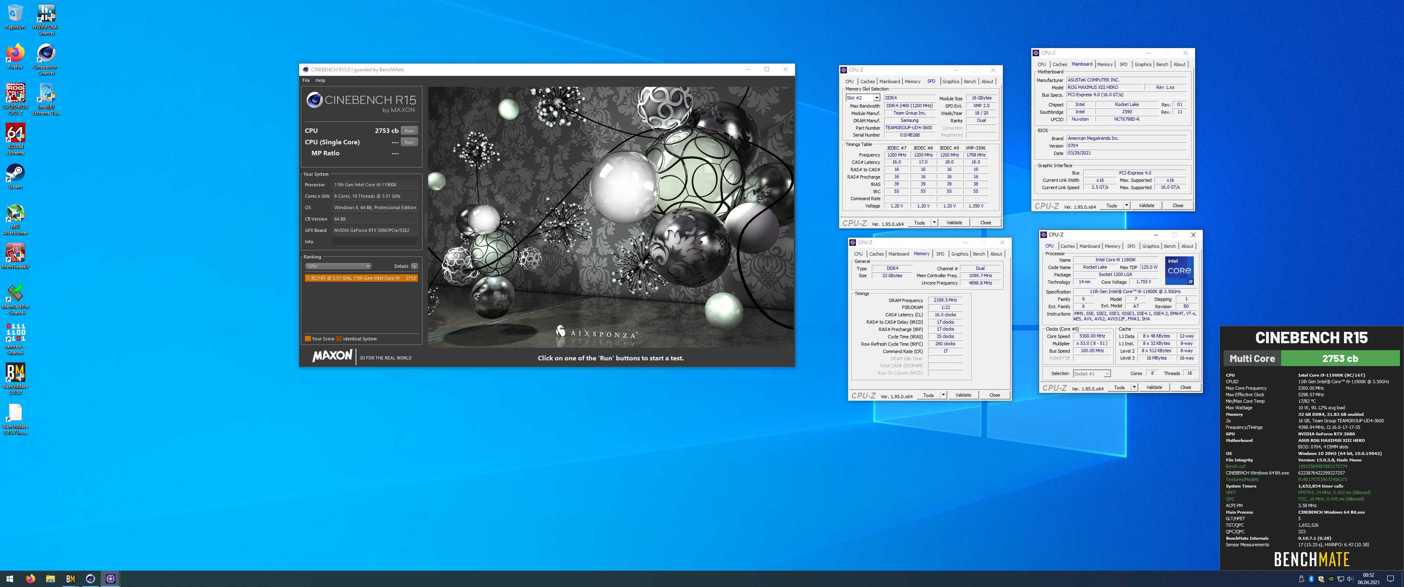Click the Intel Core i9 logo in CPU-Z
Image resolution: width=1404 pixels, height=587 pixels.
pos(1179,271)
